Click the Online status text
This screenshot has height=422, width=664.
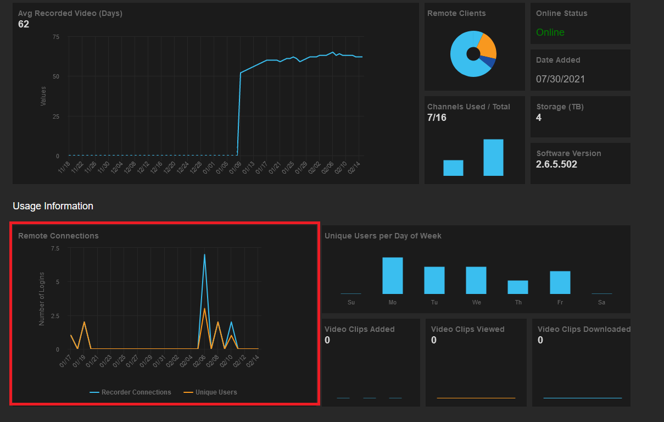(x=550, y=32)
